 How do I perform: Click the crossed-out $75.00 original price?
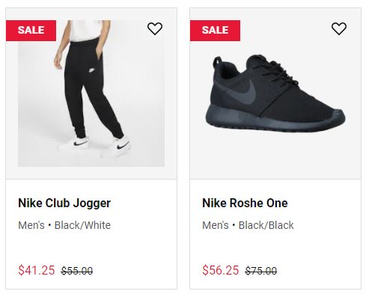tap(261, 271)
